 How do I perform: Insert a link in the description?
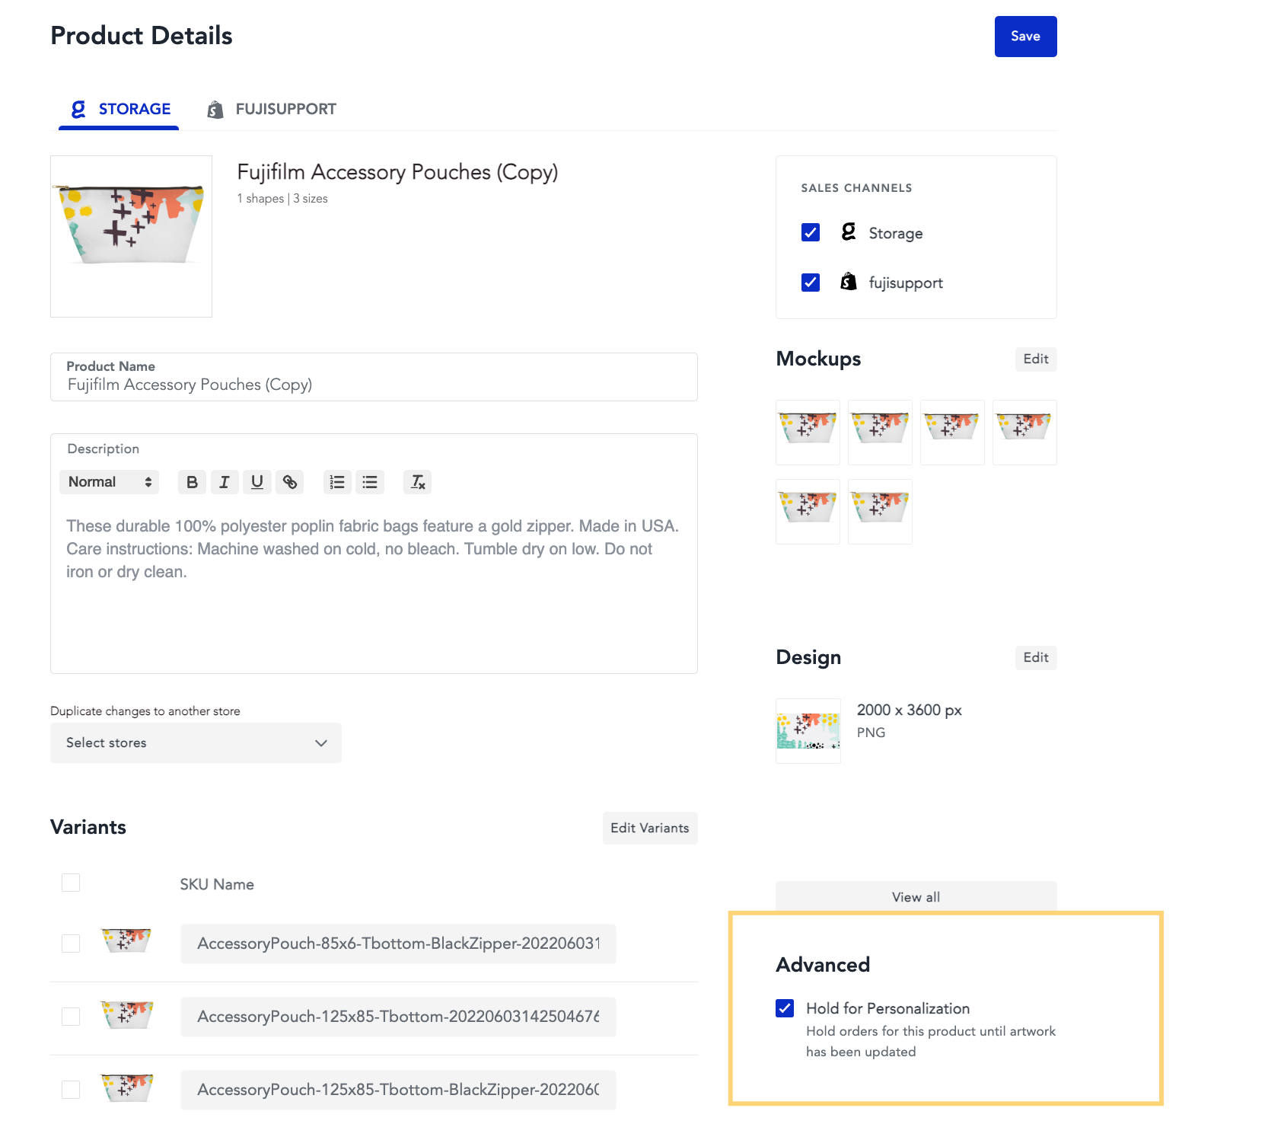tap(290, 482)
